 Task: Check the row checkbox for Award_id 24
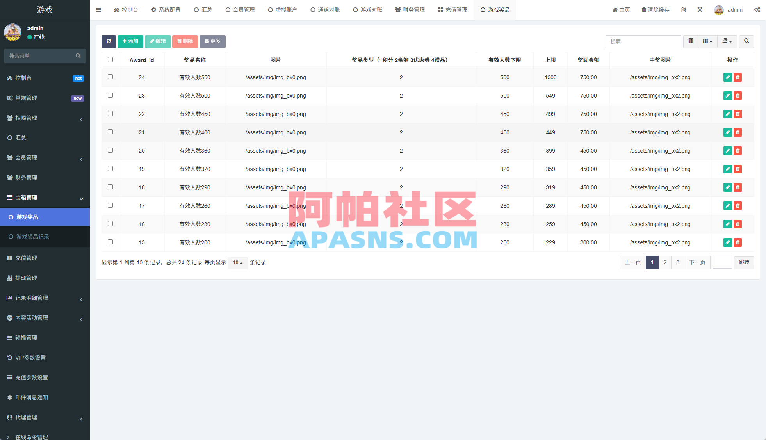click(x=110, y=77)
